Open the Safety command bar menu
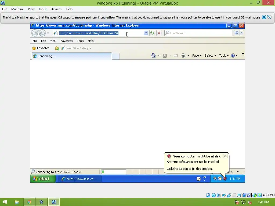 coord(210,56)
